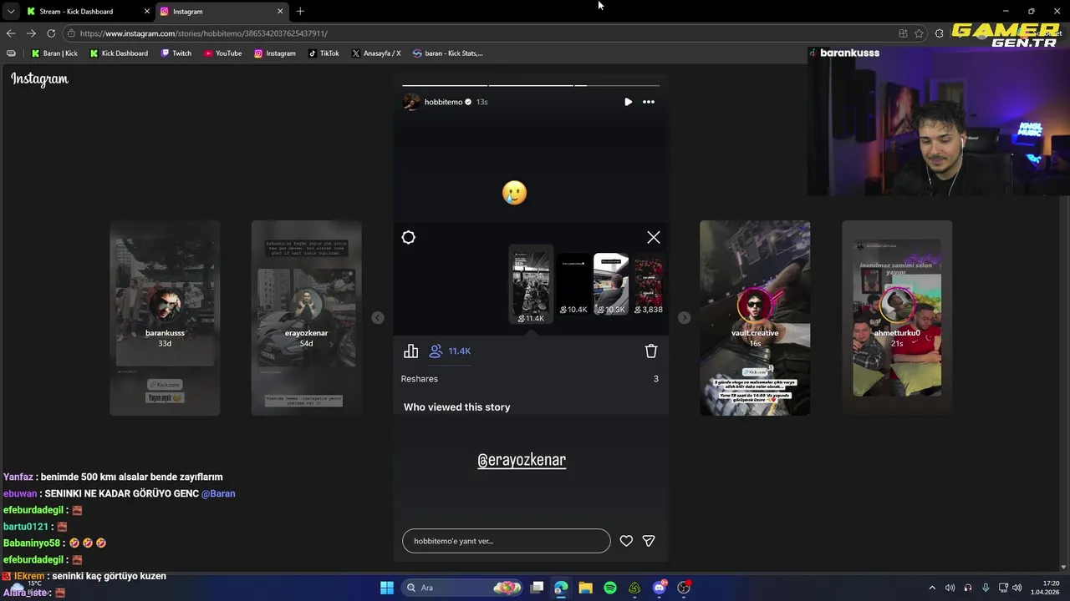Open the @erayozkenar mention link

(522, 460)
